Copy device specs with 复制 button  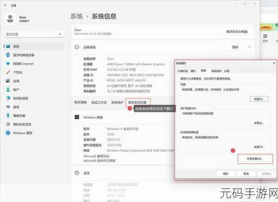pos(235,47)
